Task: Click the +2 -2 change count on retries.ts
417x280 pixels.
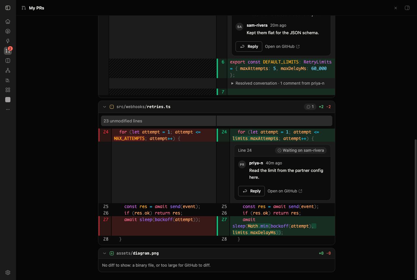Action: (x=325, y=107)
